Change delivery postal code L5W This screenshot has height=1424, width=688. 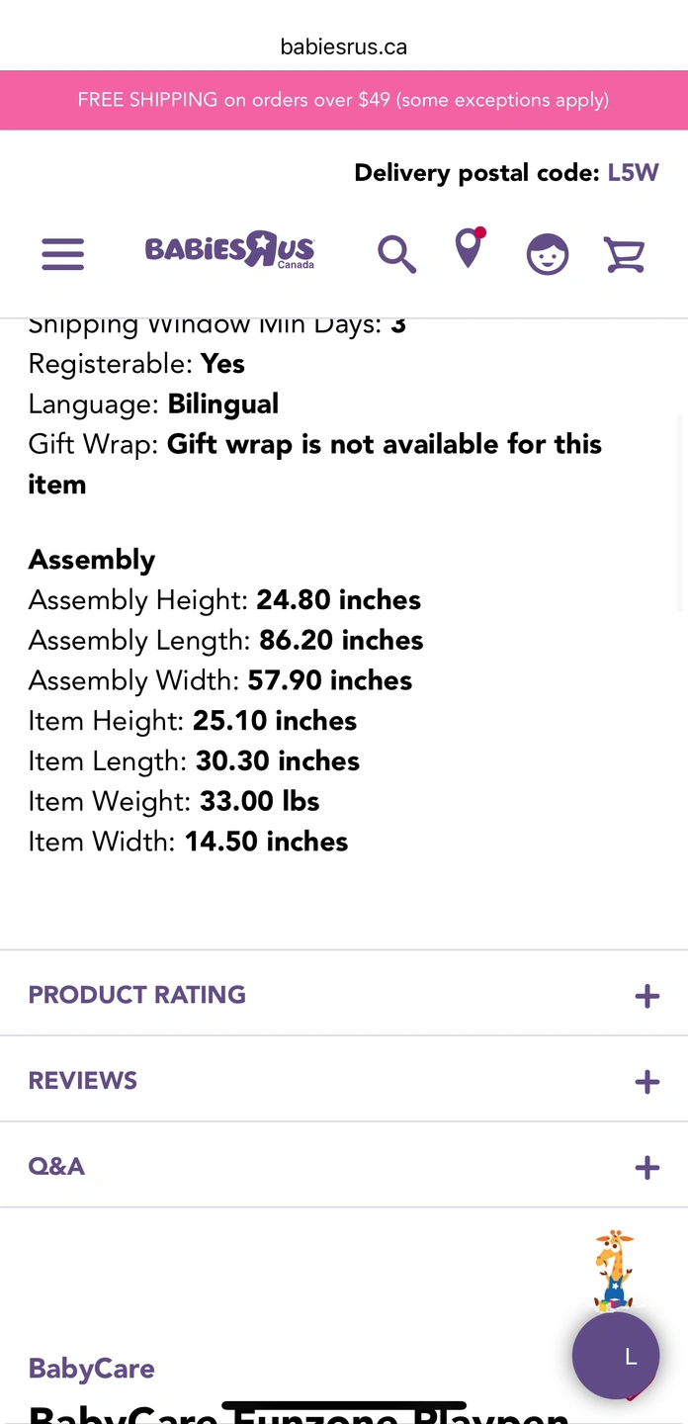pos(633,173)
